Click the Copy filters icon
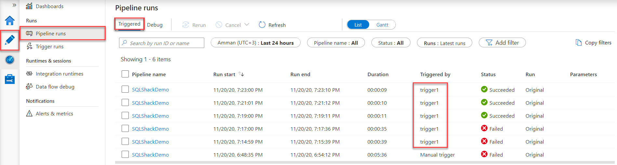Viewport: 617px width, 165px height. coord(579,43)
